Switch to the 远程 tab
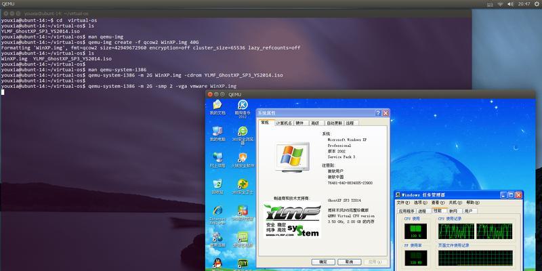Viewport: 542px width, 271px height. [x=350, y=123]
